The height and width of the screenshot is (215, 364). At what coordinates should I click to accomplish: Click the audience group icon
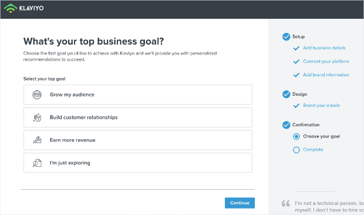pos(37,95)
